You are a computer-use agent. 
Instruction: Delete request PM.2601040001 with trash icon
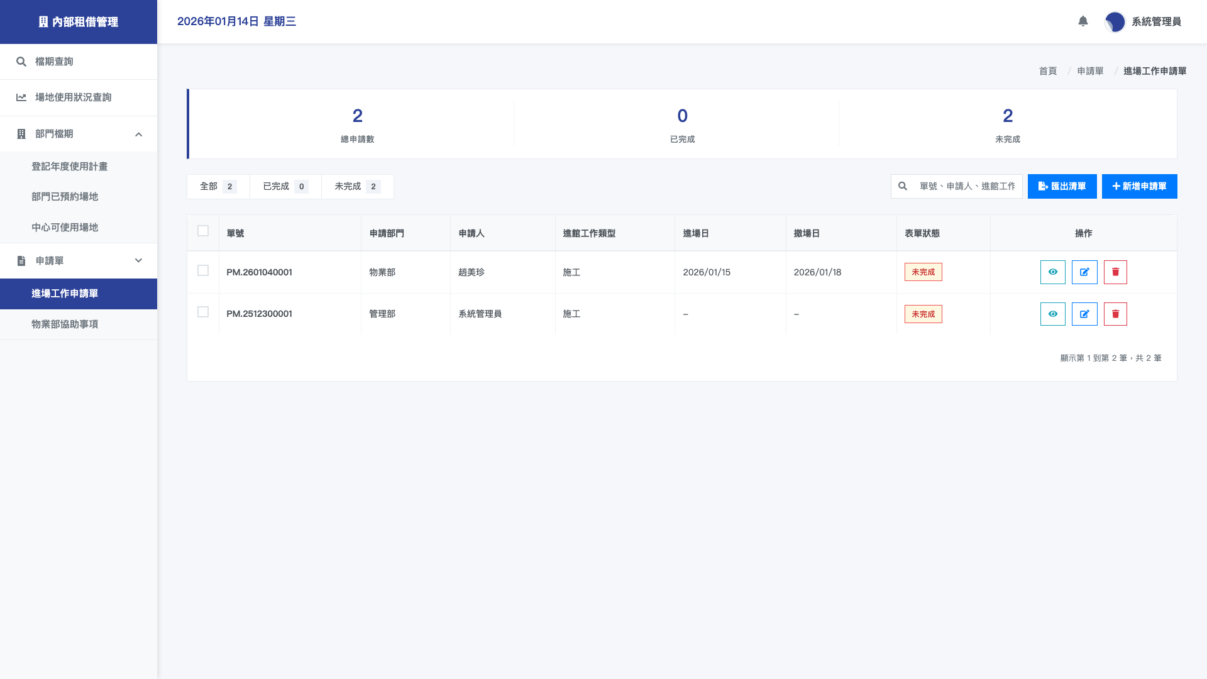tap(1115, 272)
